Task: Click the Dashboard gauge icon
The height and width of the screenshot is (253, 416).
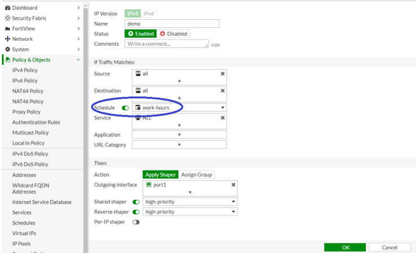Action: [x=7, y=8]
